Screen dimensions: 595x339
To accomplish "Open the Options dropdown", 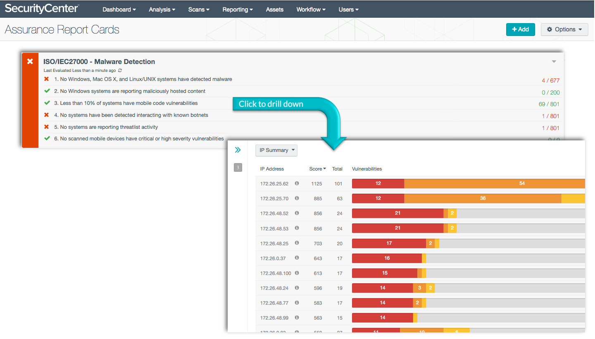I will point(564,29).
